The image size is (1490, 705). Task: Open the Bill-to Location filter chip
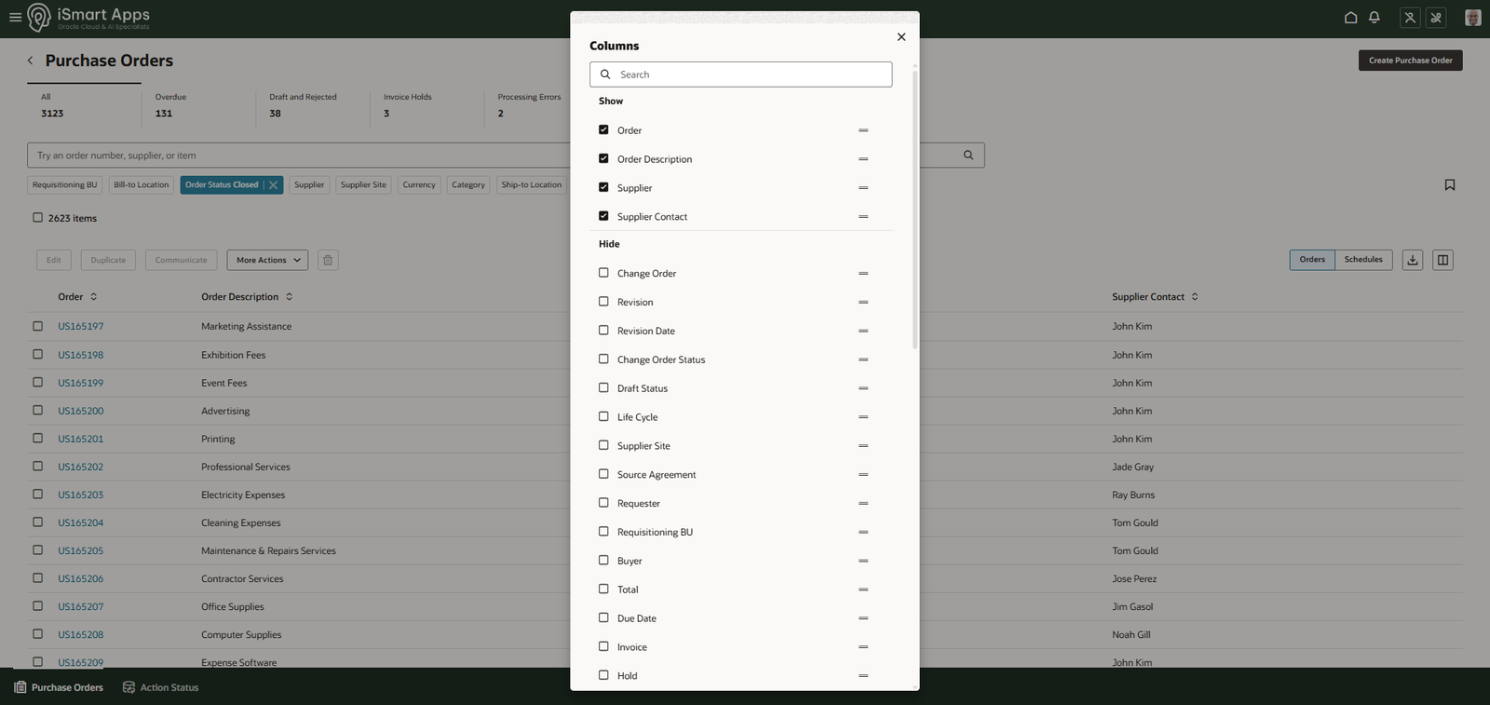[142, 185]
